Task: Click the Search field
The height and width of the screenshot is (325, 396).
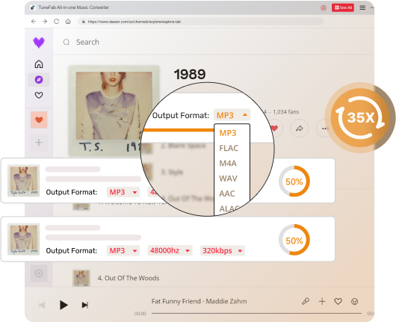Action: point(87,42)
